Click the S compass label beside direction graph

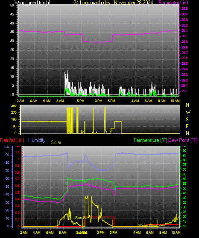tap(187, 120)
